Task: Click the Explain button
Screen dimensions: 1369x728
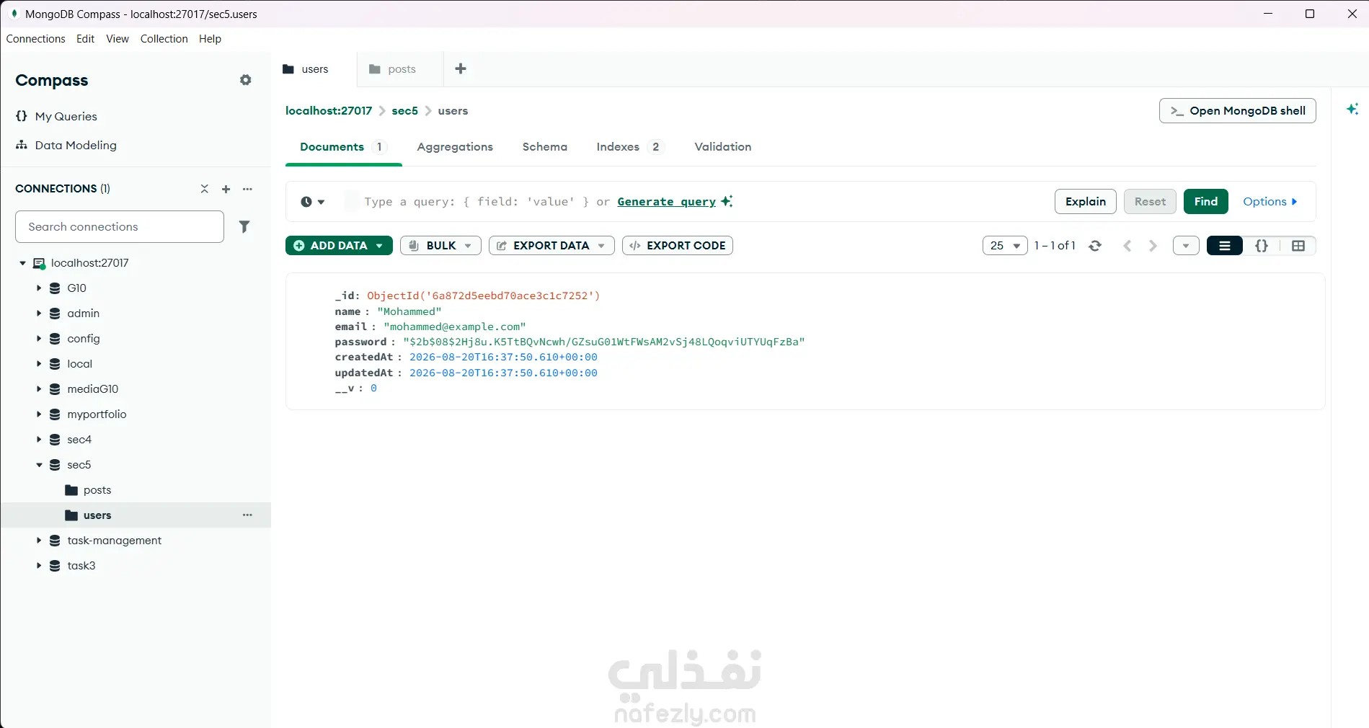Action: click(x=1086, y=202)
